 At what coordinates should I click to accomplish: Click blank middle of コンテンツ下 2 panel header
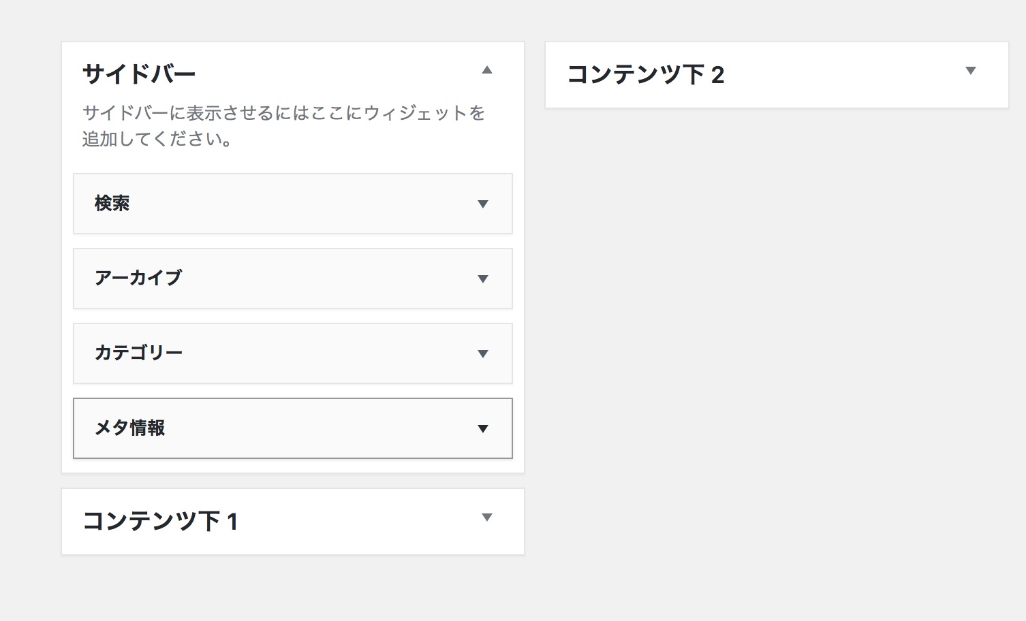[845, 75]
